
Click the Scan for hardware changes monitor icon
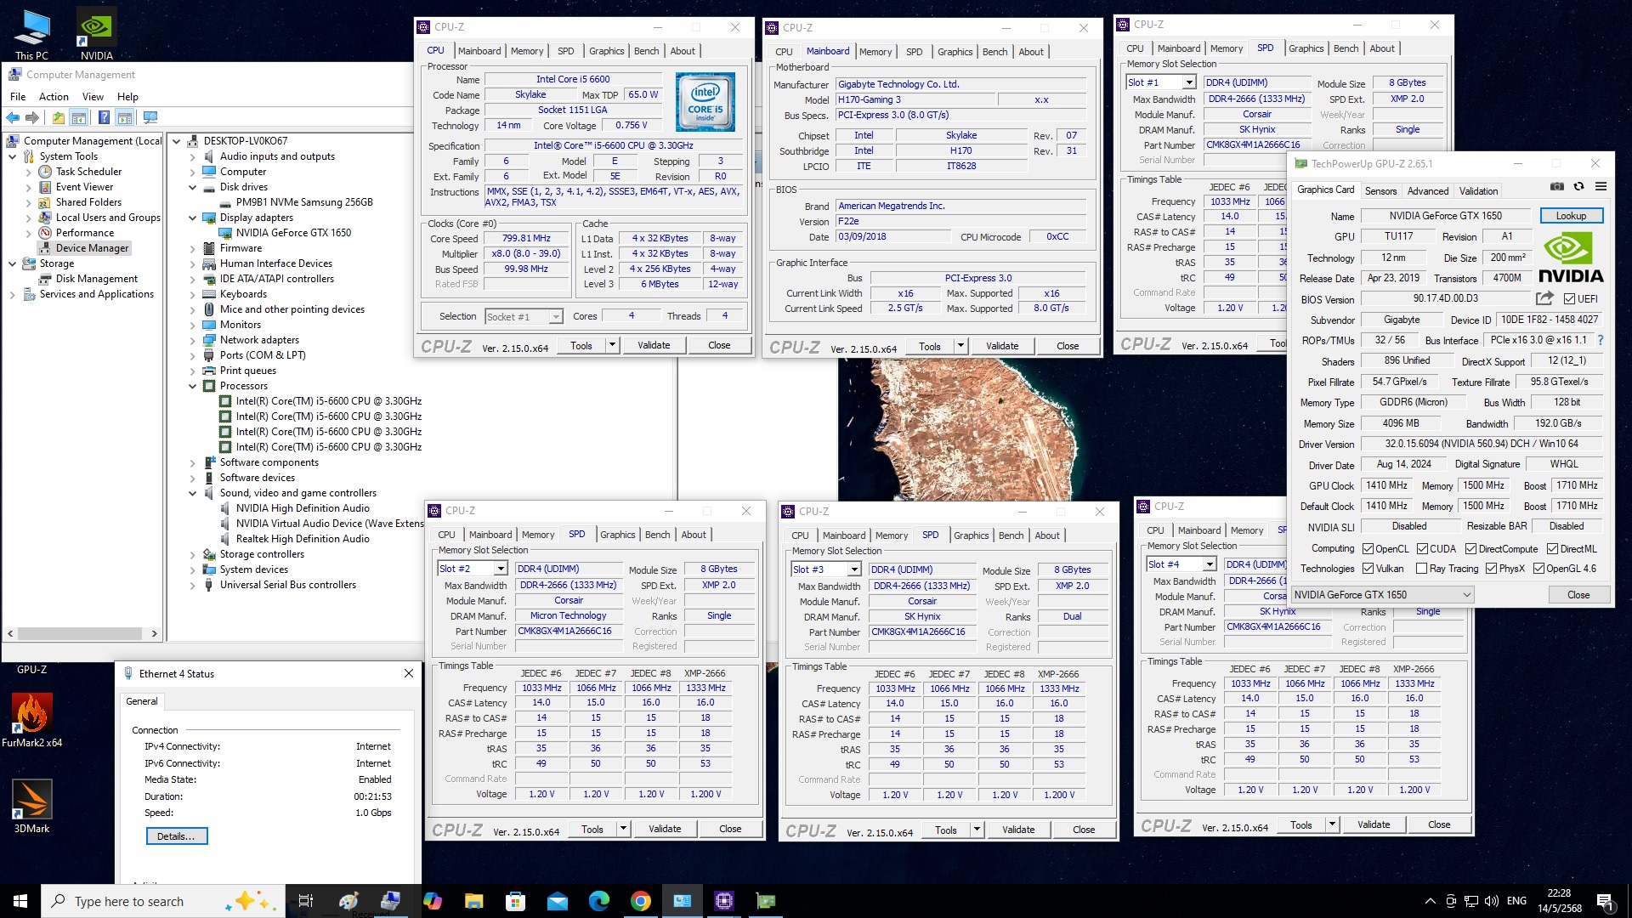tap(150, 117)
